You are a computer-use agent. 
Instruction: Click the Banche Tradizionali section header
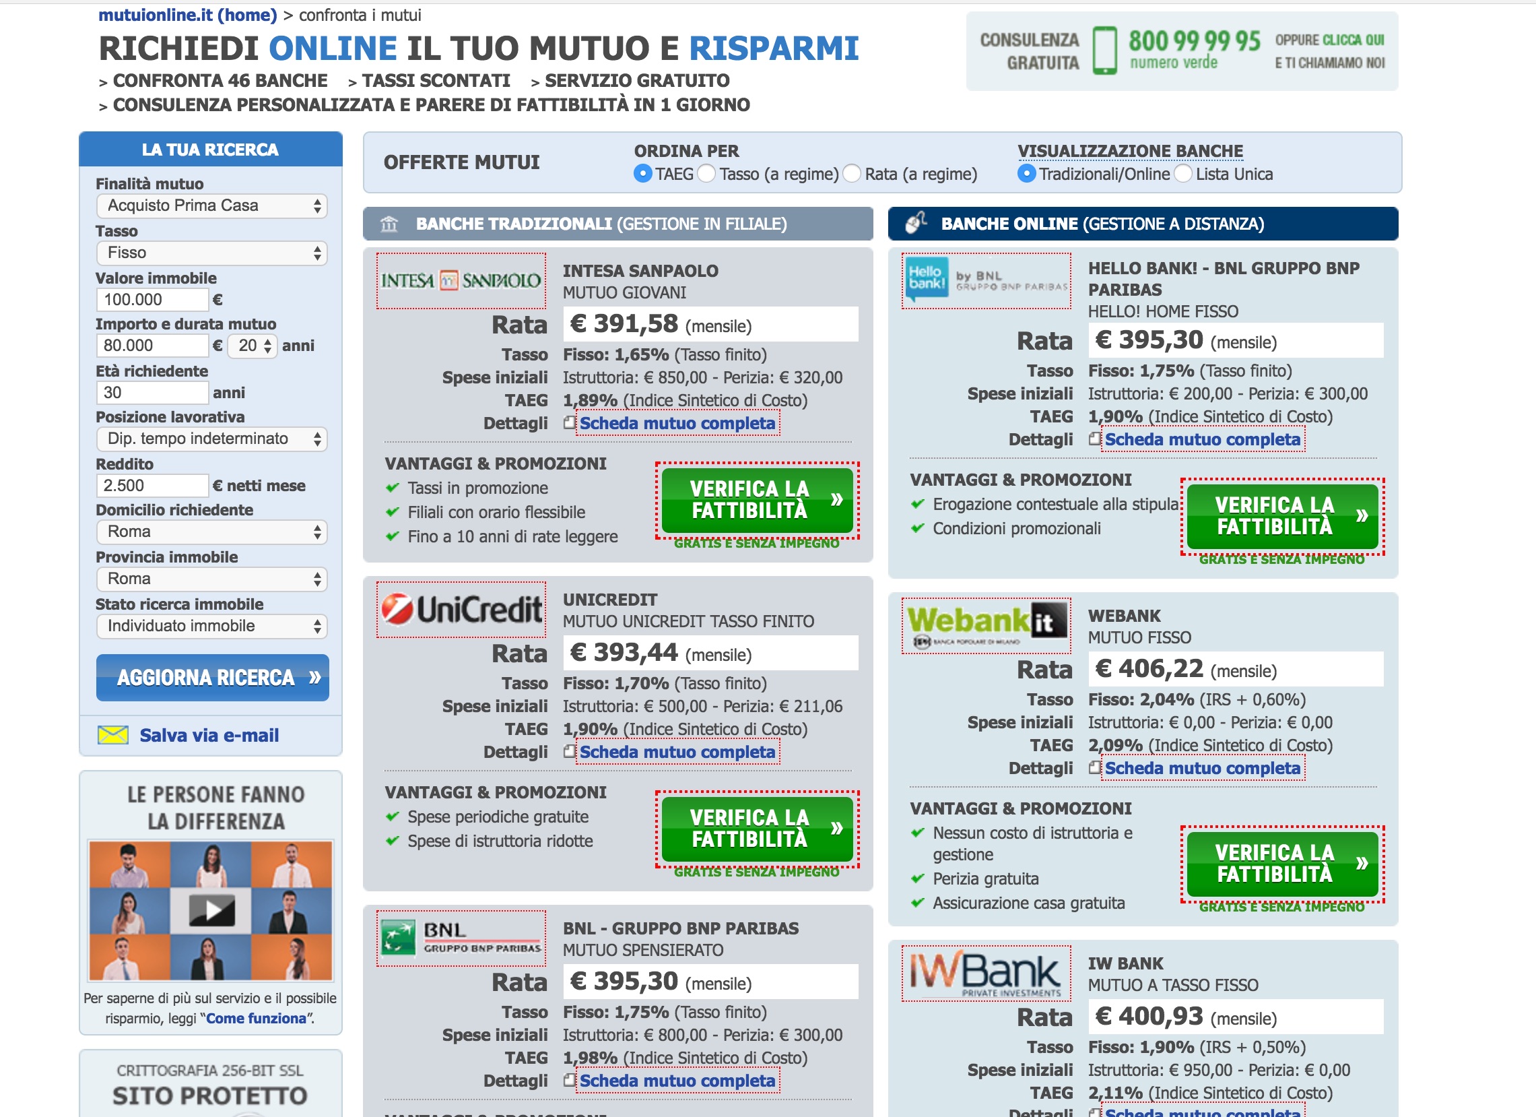coord(617,224)
